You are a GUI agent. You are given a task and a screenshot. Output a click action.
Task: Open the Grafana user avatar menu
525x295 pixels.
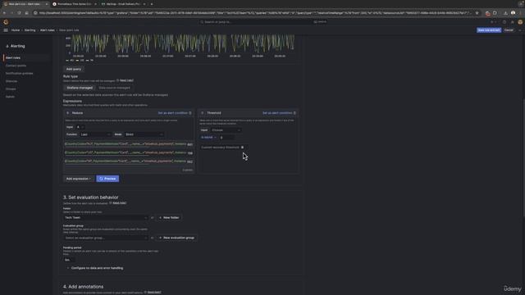click(x=520, y=22)
